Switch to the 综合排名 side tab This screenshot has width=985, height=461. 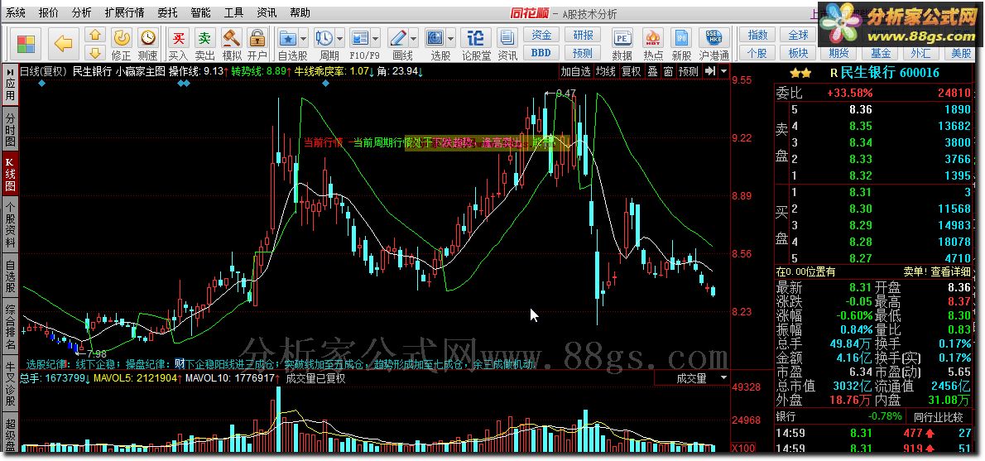point(10,327)
